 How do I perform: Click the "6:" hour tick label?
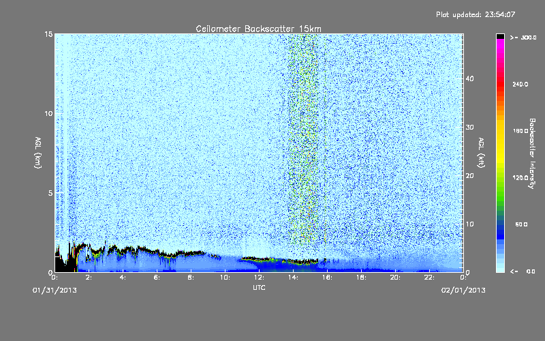157,278
